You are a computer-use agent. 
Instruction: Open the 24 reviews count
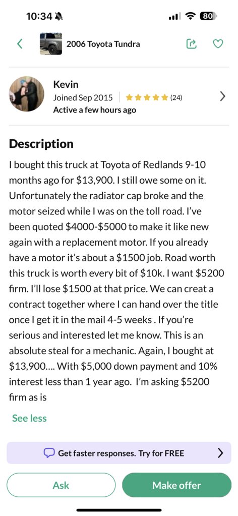tap(176, 98)
